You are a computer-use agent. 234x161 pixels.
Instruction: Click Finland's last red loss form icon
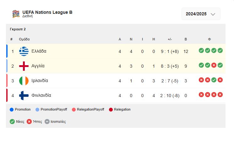click(220, 95)
